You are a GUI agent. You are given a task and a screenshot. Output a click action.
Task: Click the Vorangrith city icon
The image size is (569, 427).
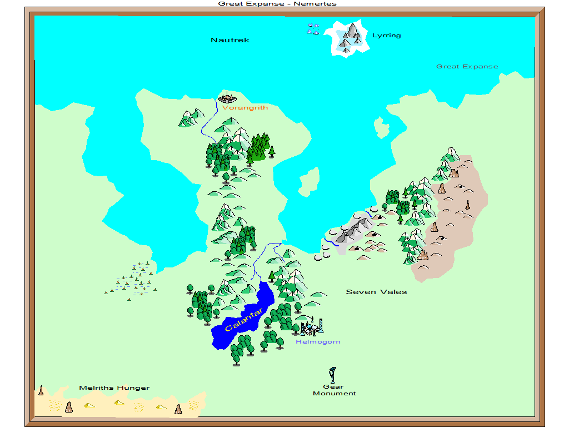227,97
